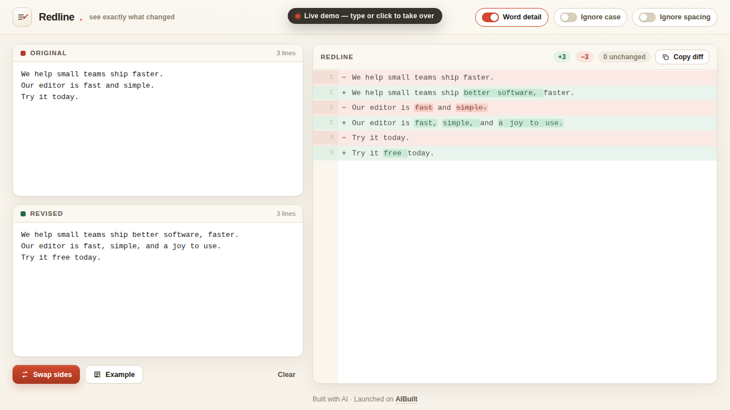Click the −3 deletions badge
Image resolution: width=730 pixels, height=410 pixels.
(585, 57)
